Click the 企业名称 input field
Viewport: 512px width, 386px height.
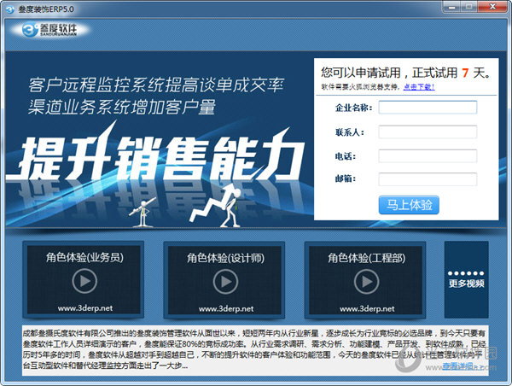tap(428, 108)
